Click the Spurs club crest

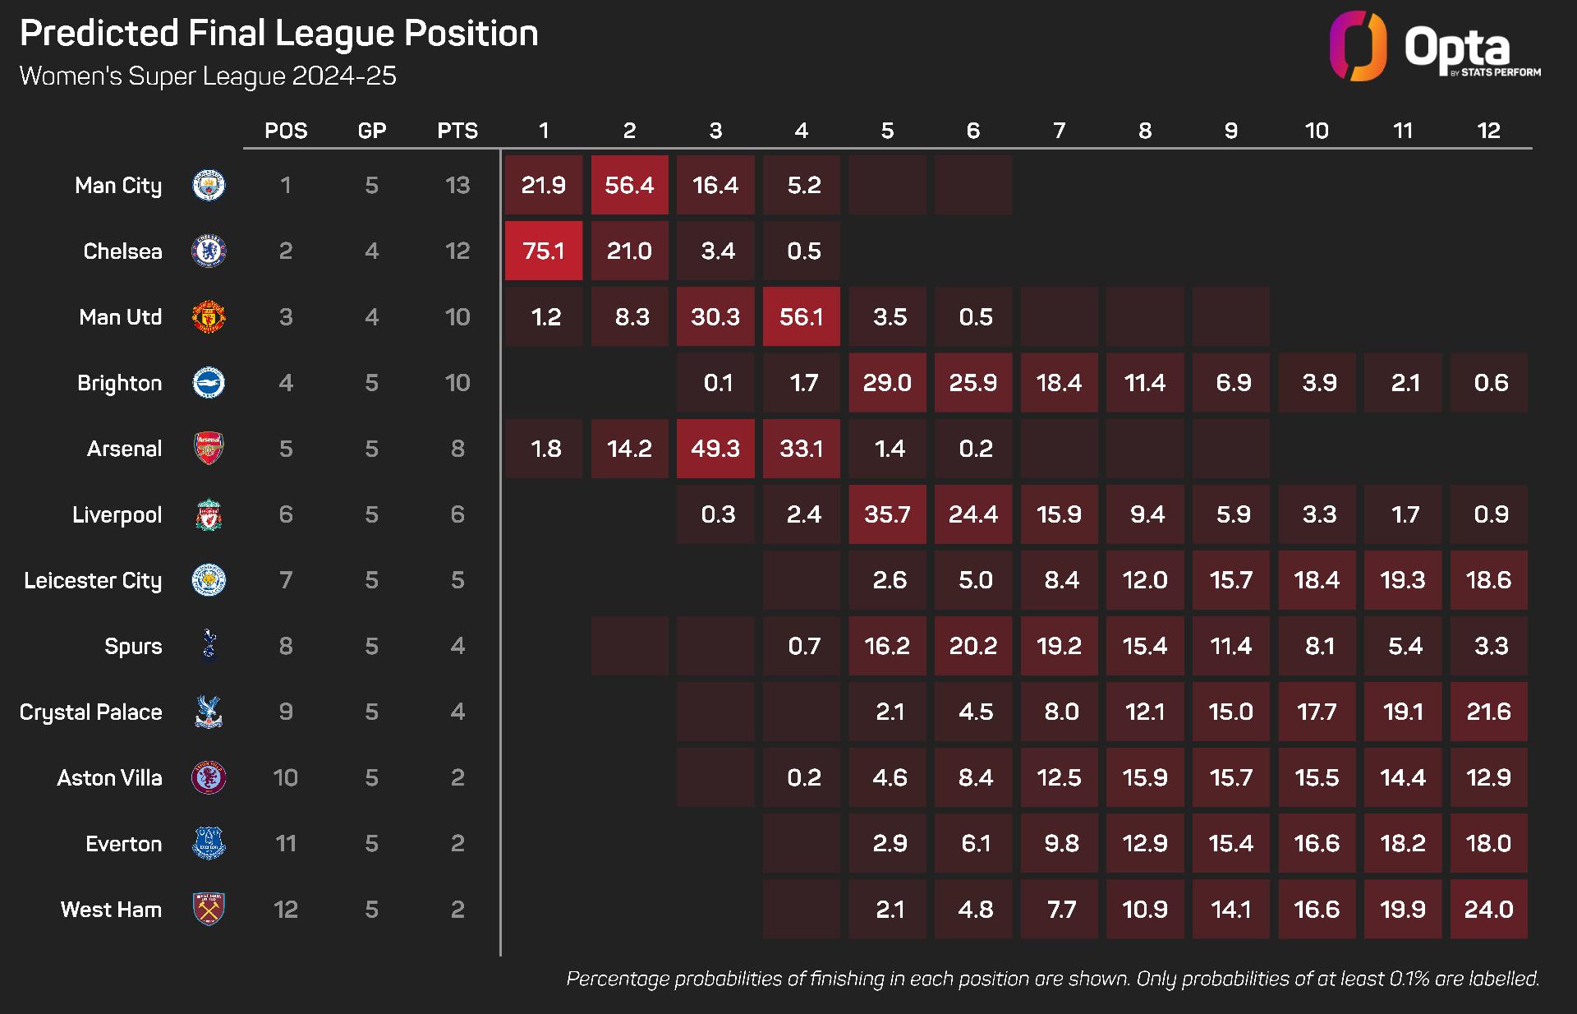209,646
